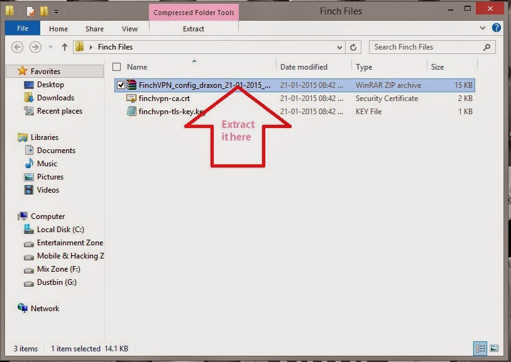Expand address bar path chevron
The image size is (511, 362).
91,48
